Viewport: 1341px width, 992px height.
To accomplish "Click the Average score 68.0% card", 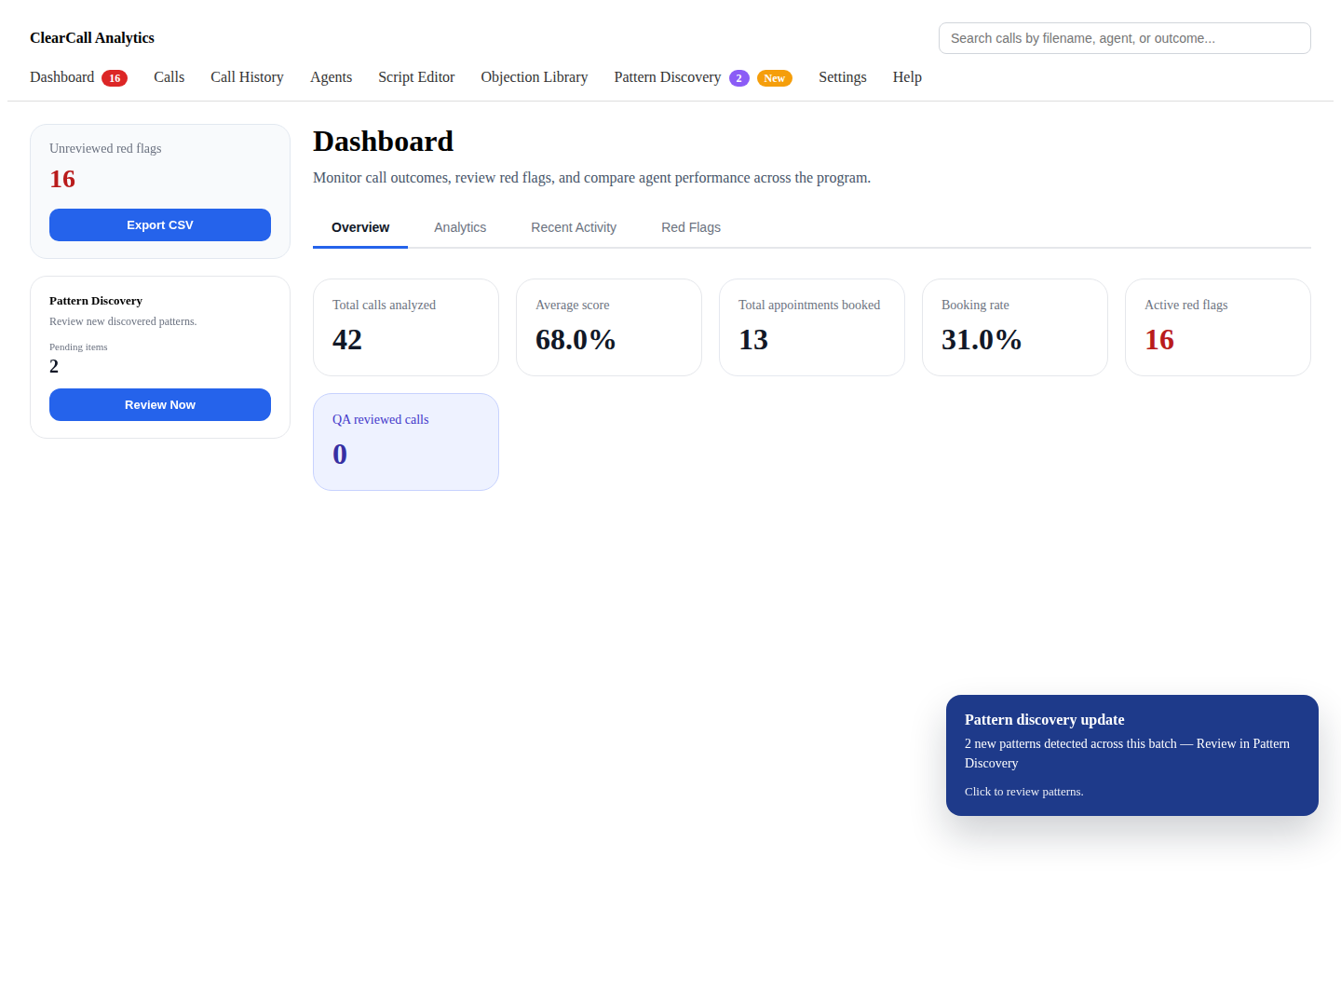I will click(x=609, y=327).
